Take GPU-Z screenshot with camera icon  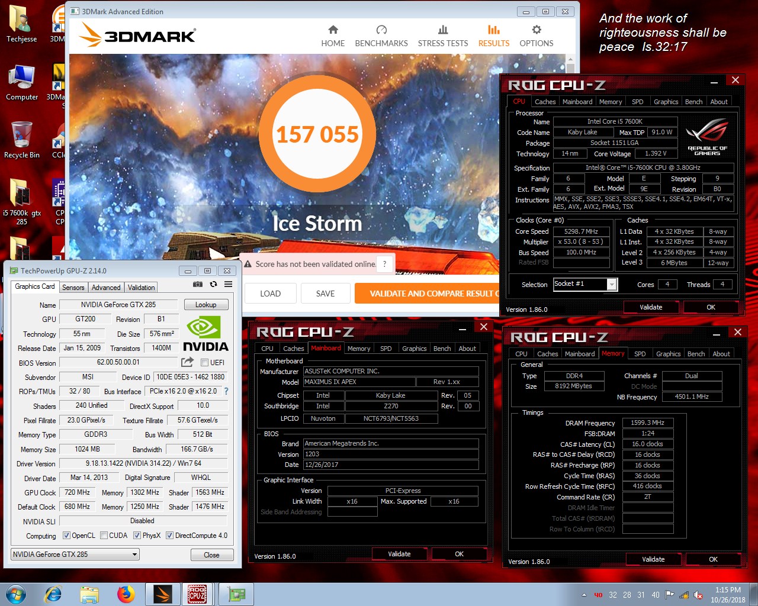pos(198,285)
